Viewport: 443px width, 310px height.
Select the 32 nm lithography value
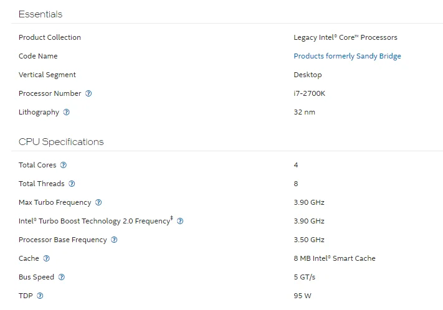[x=305, y=112]
